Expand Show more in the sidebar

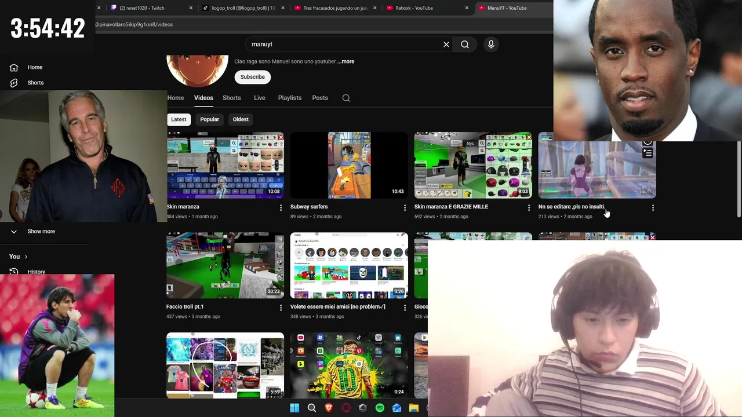click(x=41, y=231)
